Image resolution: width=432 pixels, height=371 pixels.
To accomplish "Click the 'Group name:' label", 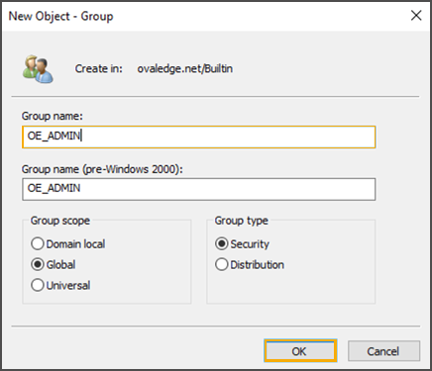I will tap(53, 116).
